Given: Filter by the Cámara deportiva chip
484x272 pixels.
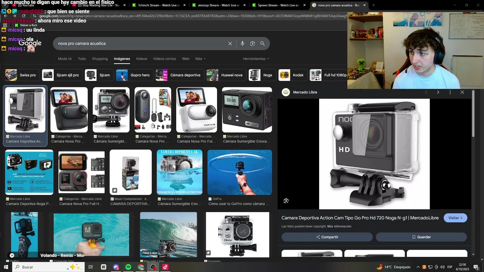Looking at the screenshot, I should pos(179,75).
